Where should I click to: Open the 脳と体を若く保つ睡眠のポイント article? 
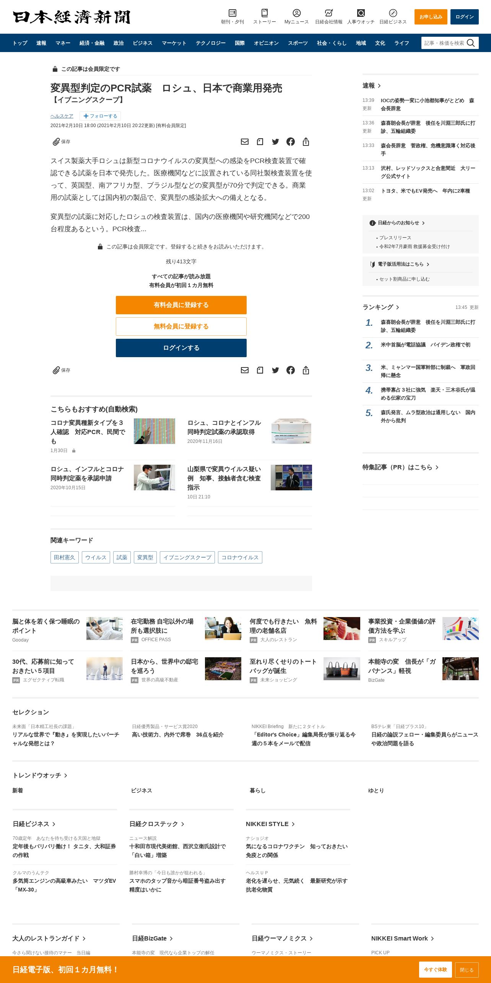click(46, 626)
